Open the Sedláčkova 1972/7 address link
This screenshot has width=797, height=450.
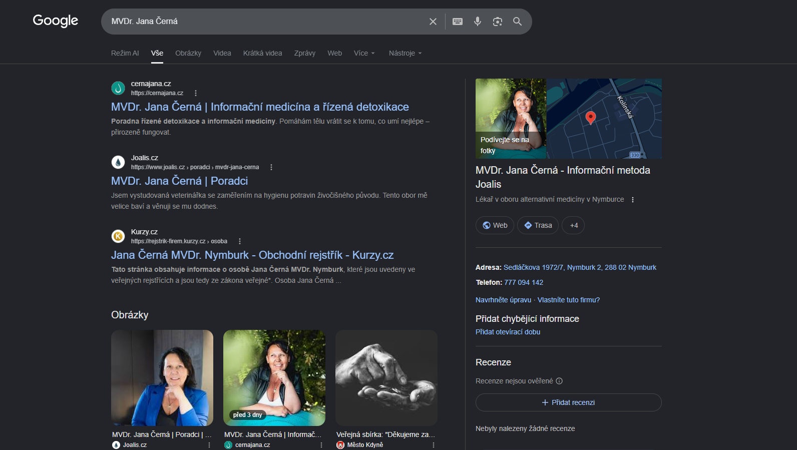click(x=580, y=267)
